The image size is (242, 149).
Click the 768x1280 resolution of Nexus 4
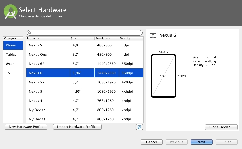click(105, 101)
